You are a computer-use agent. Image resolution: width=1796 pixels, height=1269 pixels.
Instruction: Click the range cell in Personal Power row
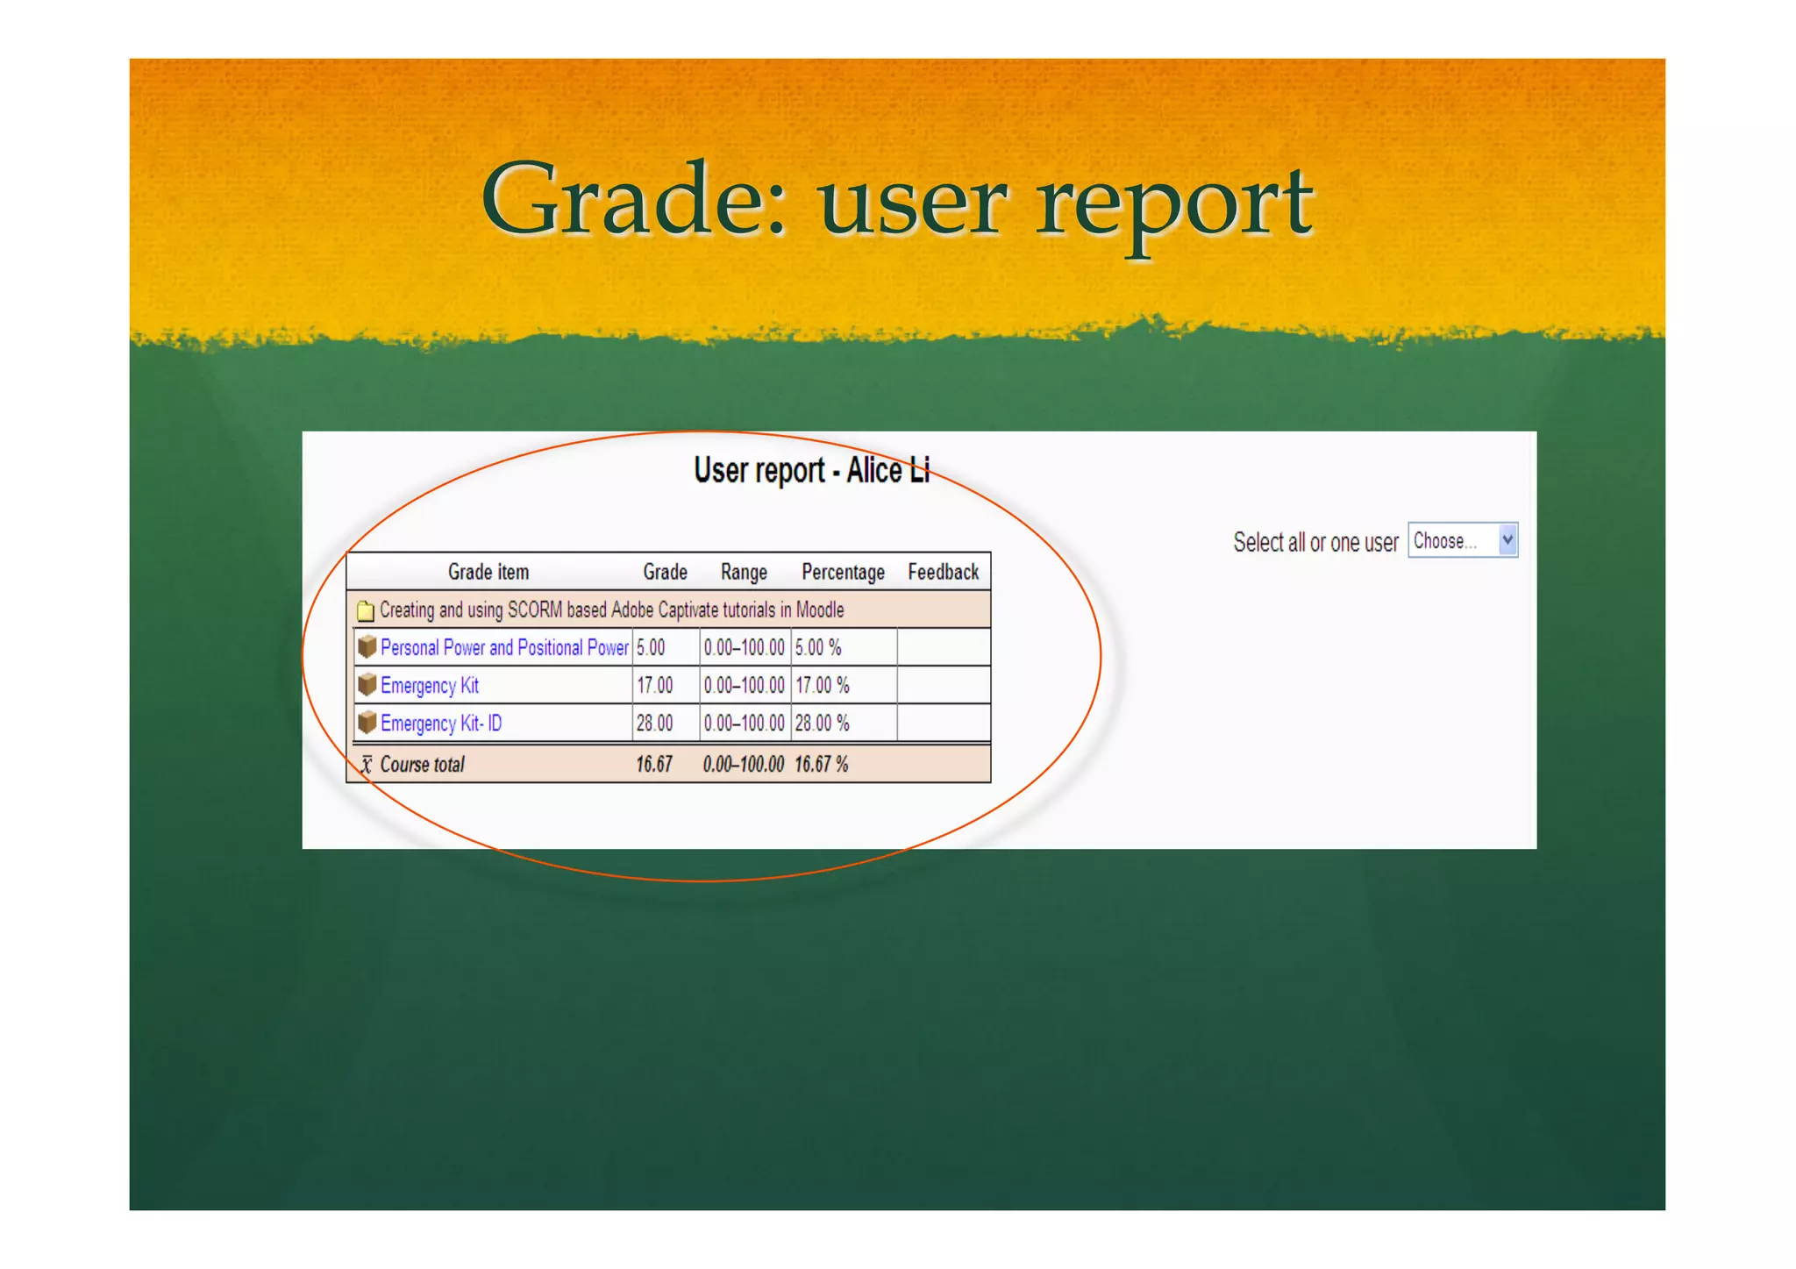[744, 647]
